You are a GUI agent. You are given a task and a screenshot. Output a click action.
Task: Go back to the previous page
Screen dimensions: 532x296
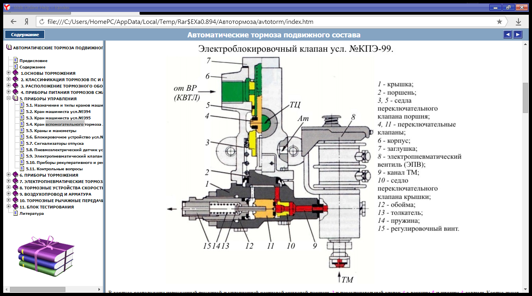click(x=14, y=21)
